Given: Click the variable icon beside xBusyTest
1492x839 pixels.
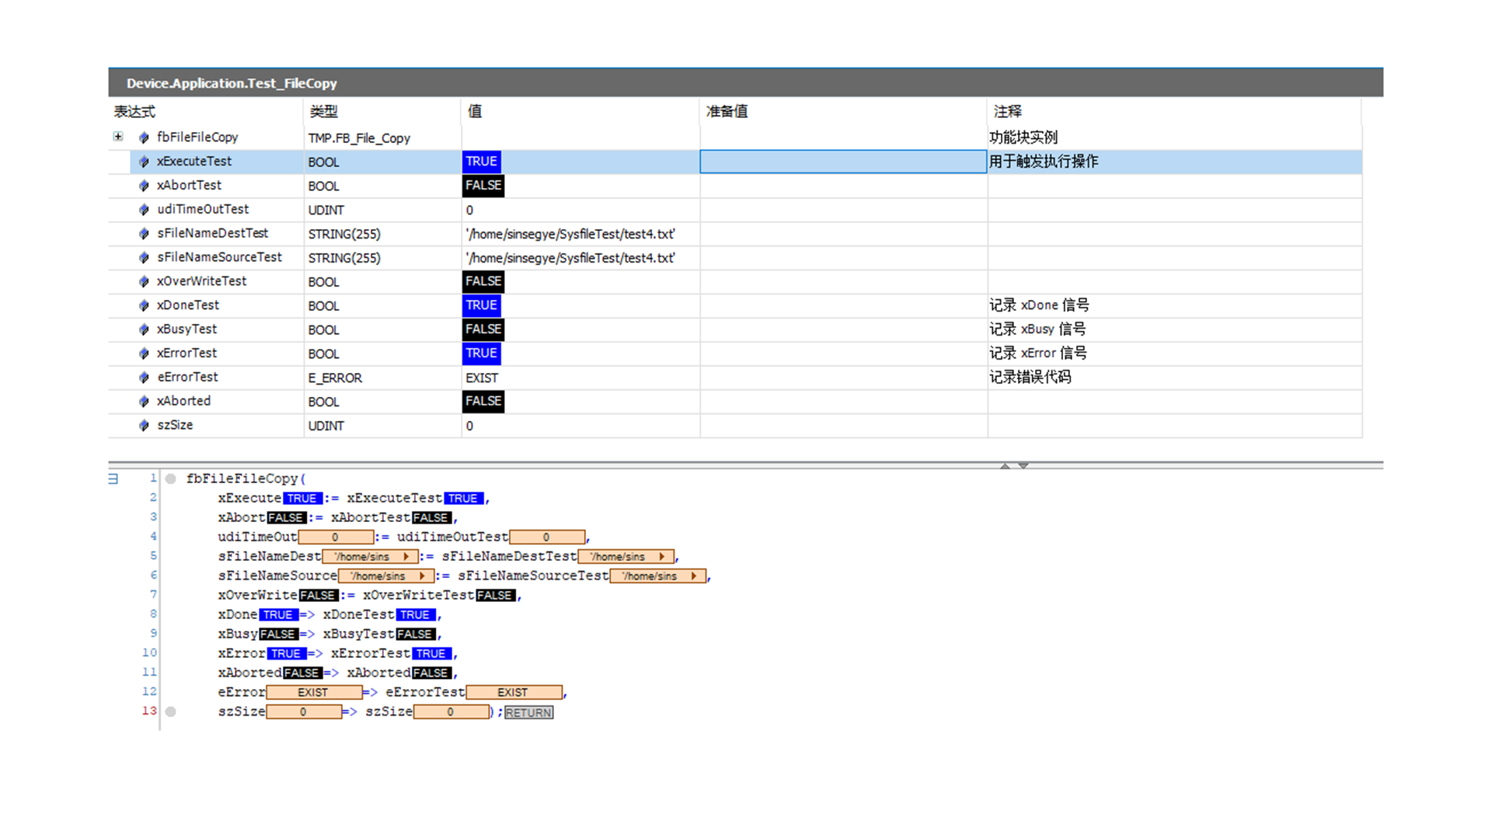Looking at the screenshot, I should click(144, 329).
